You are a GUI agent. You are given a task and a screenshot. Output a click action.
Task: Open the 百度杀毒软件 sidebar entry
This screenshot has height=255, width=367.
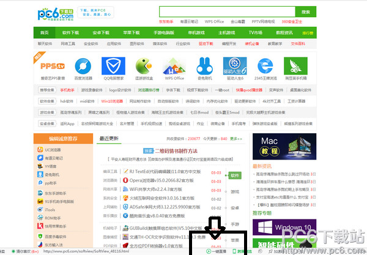click(x=56, y=237)
